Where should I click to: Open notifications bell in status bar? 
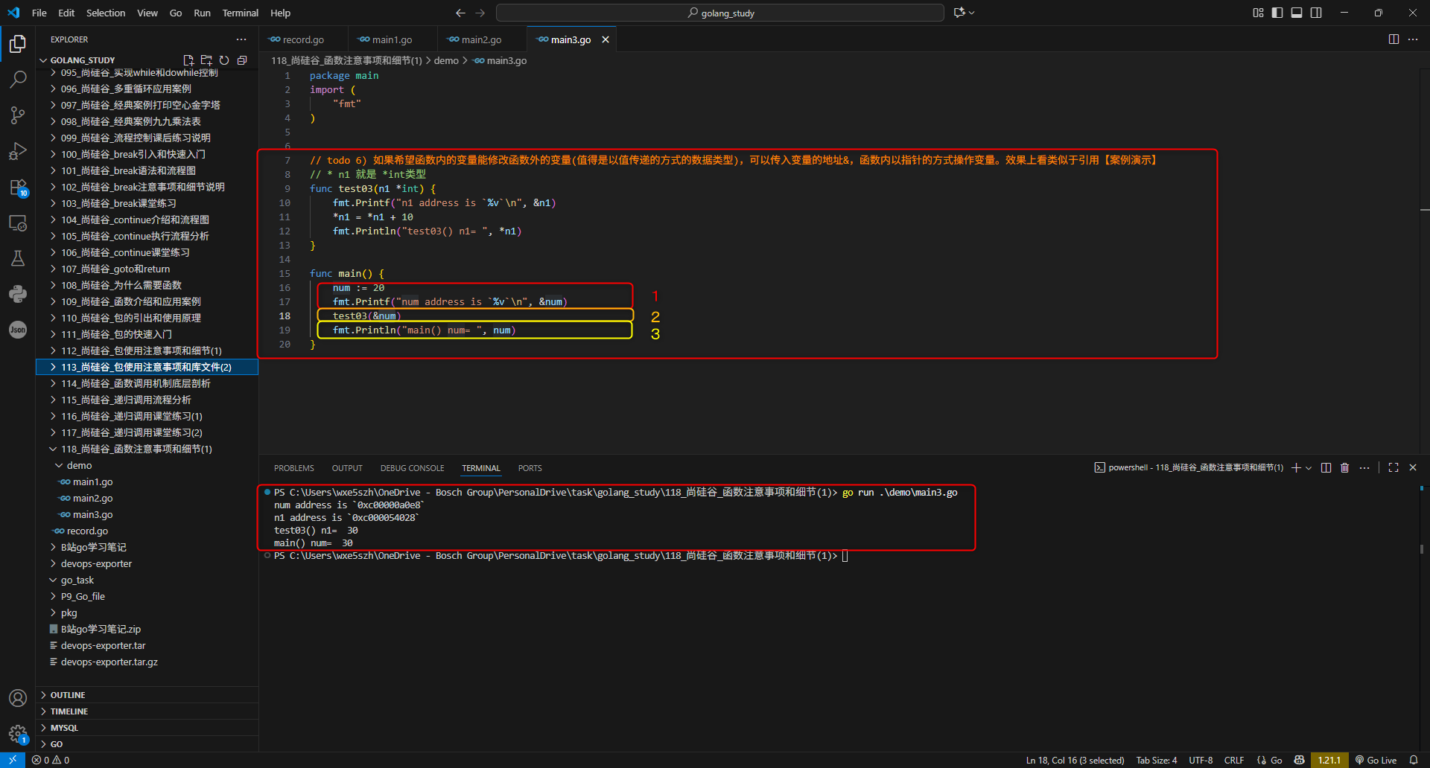(1414, 761)
